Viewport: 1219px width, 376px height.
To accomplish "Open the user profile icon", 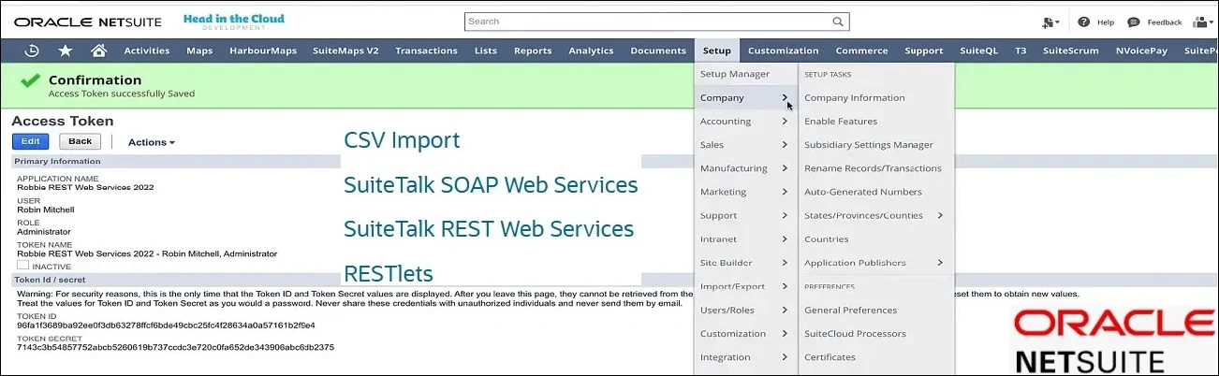I will [x=1203, y=22].
